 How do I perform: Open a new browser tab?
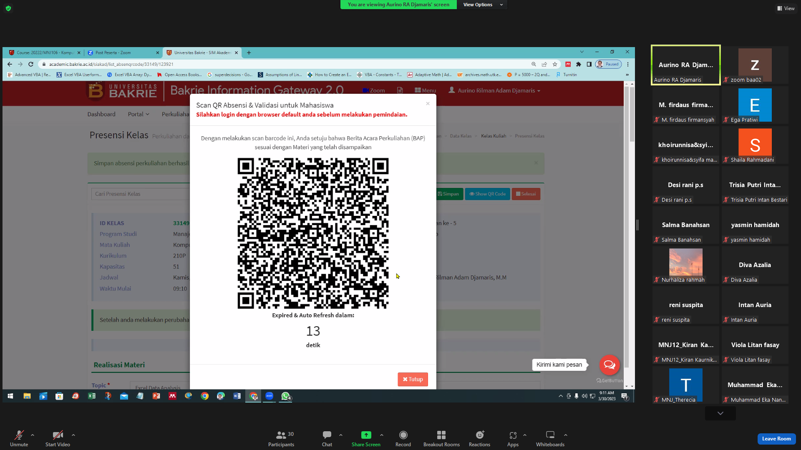[x=249, y=52]
